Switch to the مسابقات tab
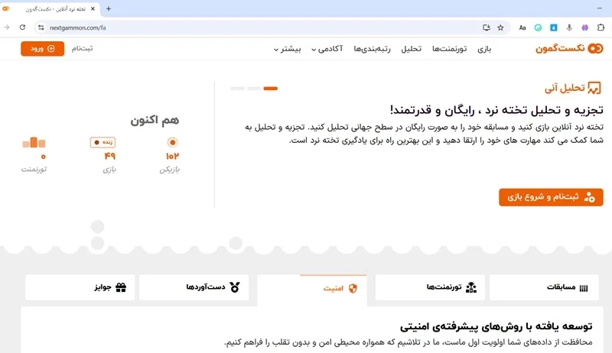 pyautogui.click(x=544, y=287)
